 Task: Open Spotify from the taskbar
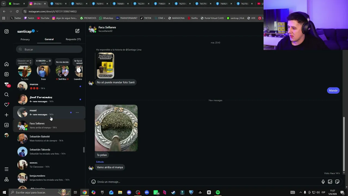(218, 192)
